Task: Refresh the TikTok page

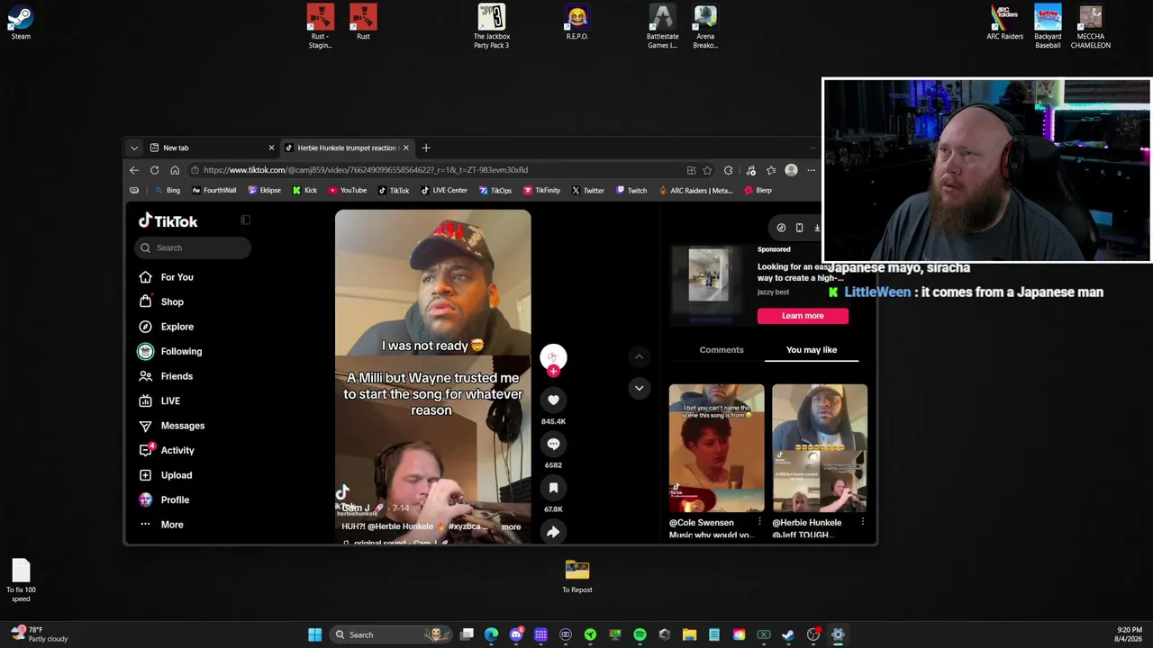Action: tap(155, 170)
